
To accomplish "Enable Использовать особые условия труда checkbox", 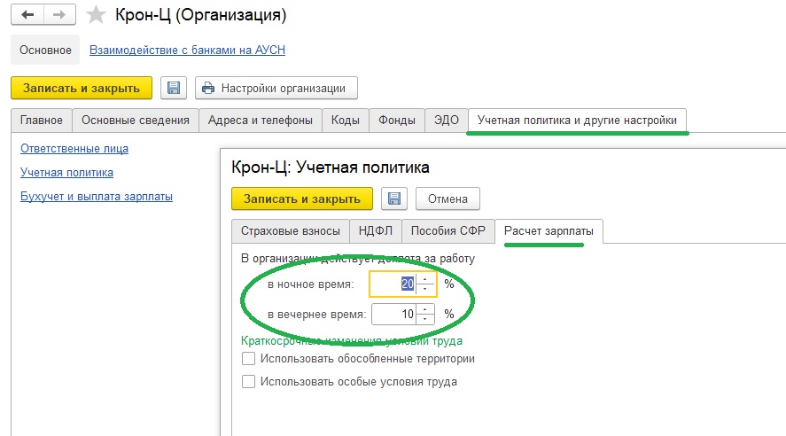I will tap(248, 382).
